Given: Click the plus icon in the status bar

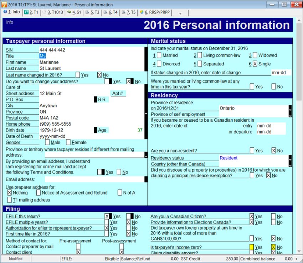Looking at the screenshot, I should 296,259.
